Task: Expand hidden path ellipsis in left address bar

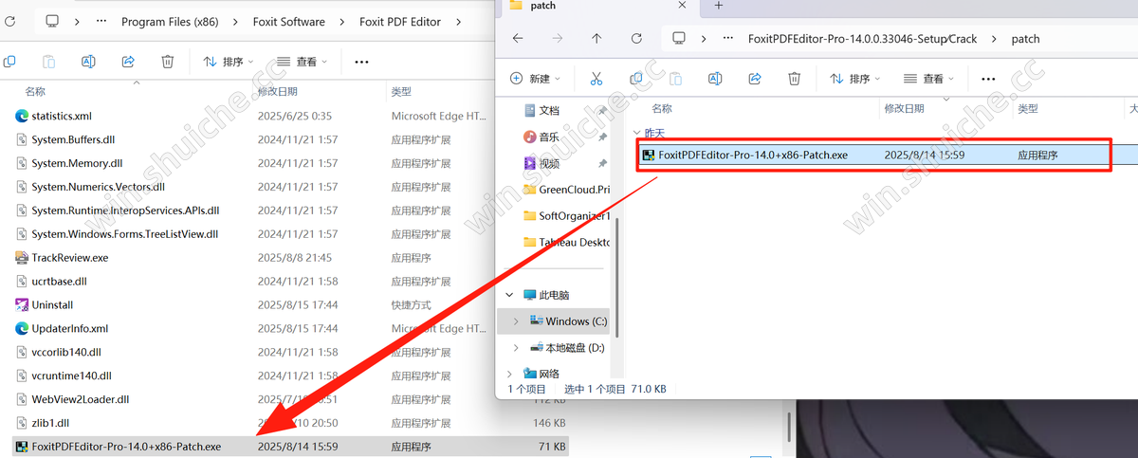Action: pos(101,21)
